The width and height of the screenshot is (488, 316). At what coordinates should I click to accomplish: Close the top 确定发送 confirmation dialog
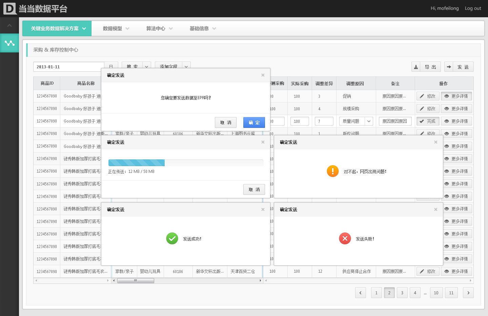coord(263,75)
